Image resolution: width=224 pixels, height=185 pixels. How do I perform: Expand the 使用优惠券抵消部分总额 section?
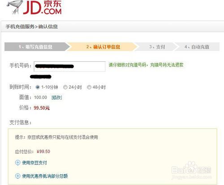45,176
